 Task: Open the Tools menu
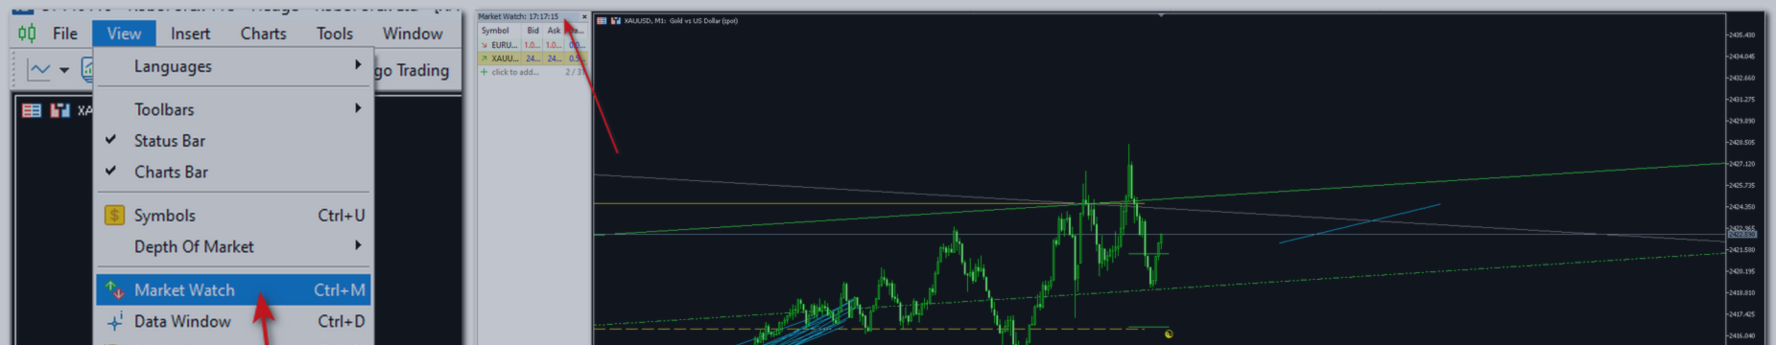point(335,34)
